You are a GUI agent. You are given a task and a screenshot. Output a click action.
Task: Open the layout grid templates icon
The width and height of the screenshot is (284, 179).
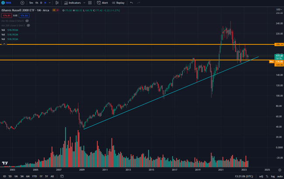coord(90,3)
